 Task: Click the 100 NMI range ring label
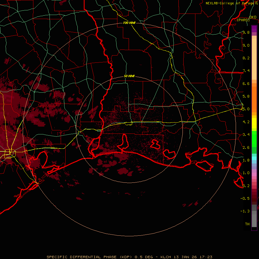(129, 23)
